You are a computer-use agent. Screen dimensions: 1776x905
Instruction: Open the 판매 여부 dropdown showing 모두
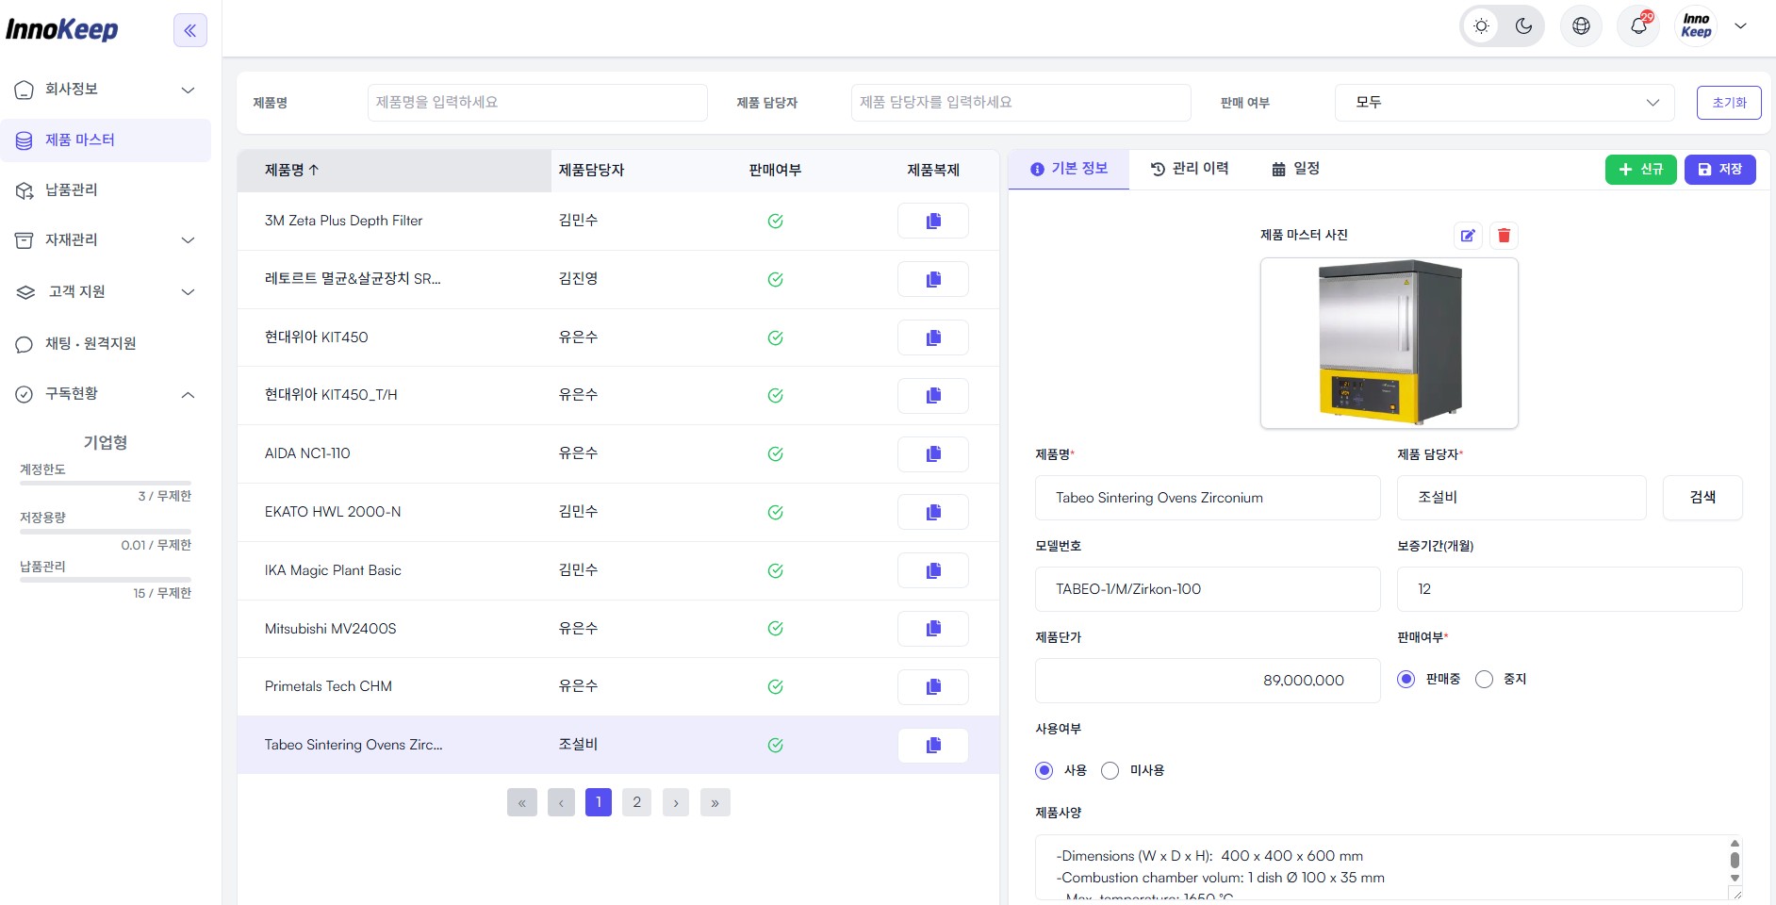[1504, 102]
